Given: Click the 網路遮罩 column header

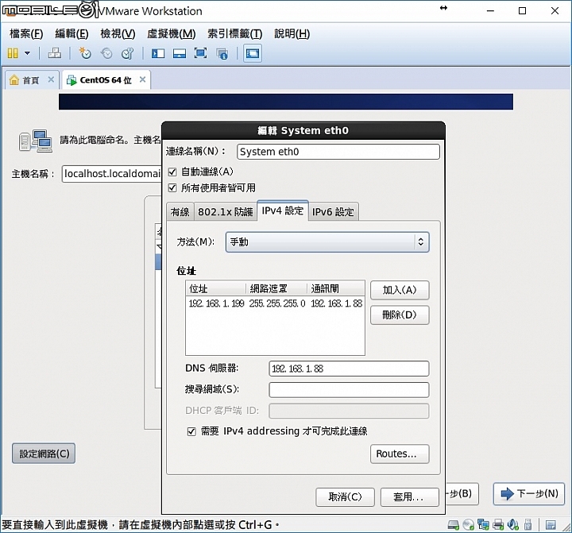Looking at the screenshot, I should point(276,288).
